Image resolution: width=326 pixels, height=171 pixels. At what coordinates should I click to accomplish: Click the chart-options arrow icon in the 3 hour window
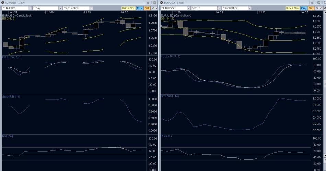317,8
